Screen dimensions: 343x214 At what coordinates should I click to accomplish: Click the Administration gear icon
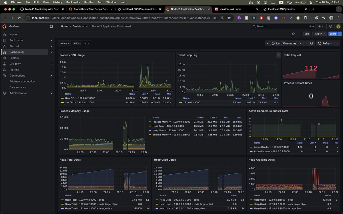[4, 93]
